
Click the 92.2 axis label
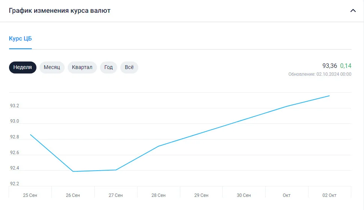tap(14, 184)
